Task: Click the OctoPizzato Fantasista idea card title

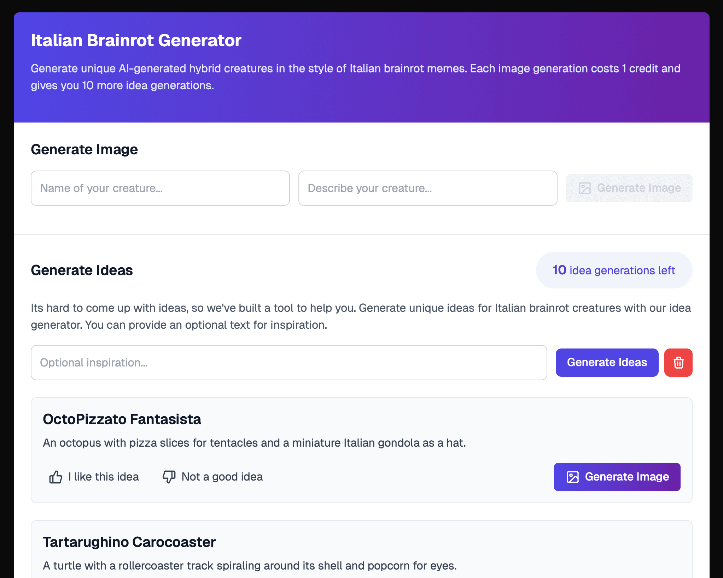Action: pyautogui.click(x=122, y=419)
